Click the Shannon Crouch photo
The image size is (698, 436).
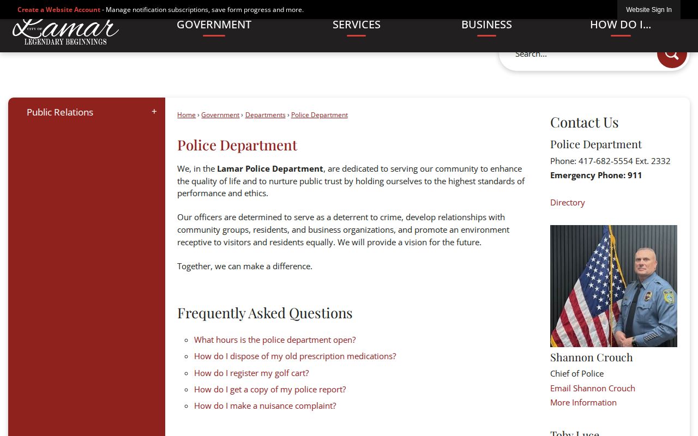(x=613, y=286)
